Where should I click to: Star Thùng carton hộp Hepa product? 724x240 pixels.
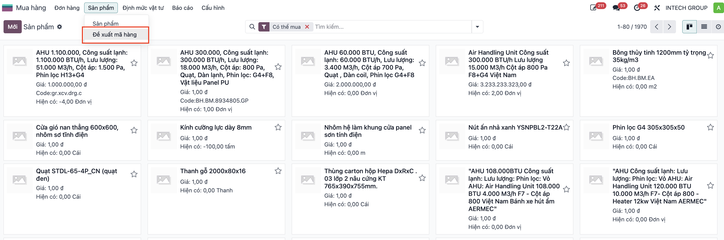pyautogui.click(x=422, y=178)
